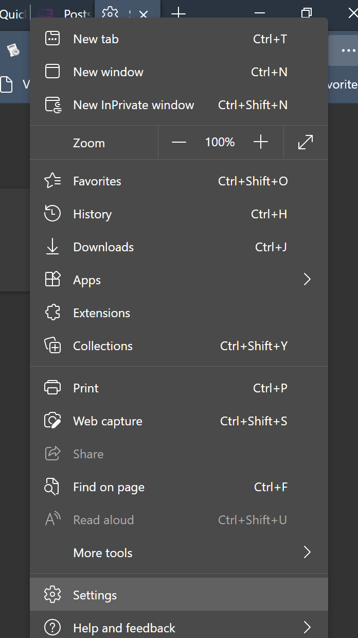
Task: Click the Help and feedback question icon
Action: [52, 628]
